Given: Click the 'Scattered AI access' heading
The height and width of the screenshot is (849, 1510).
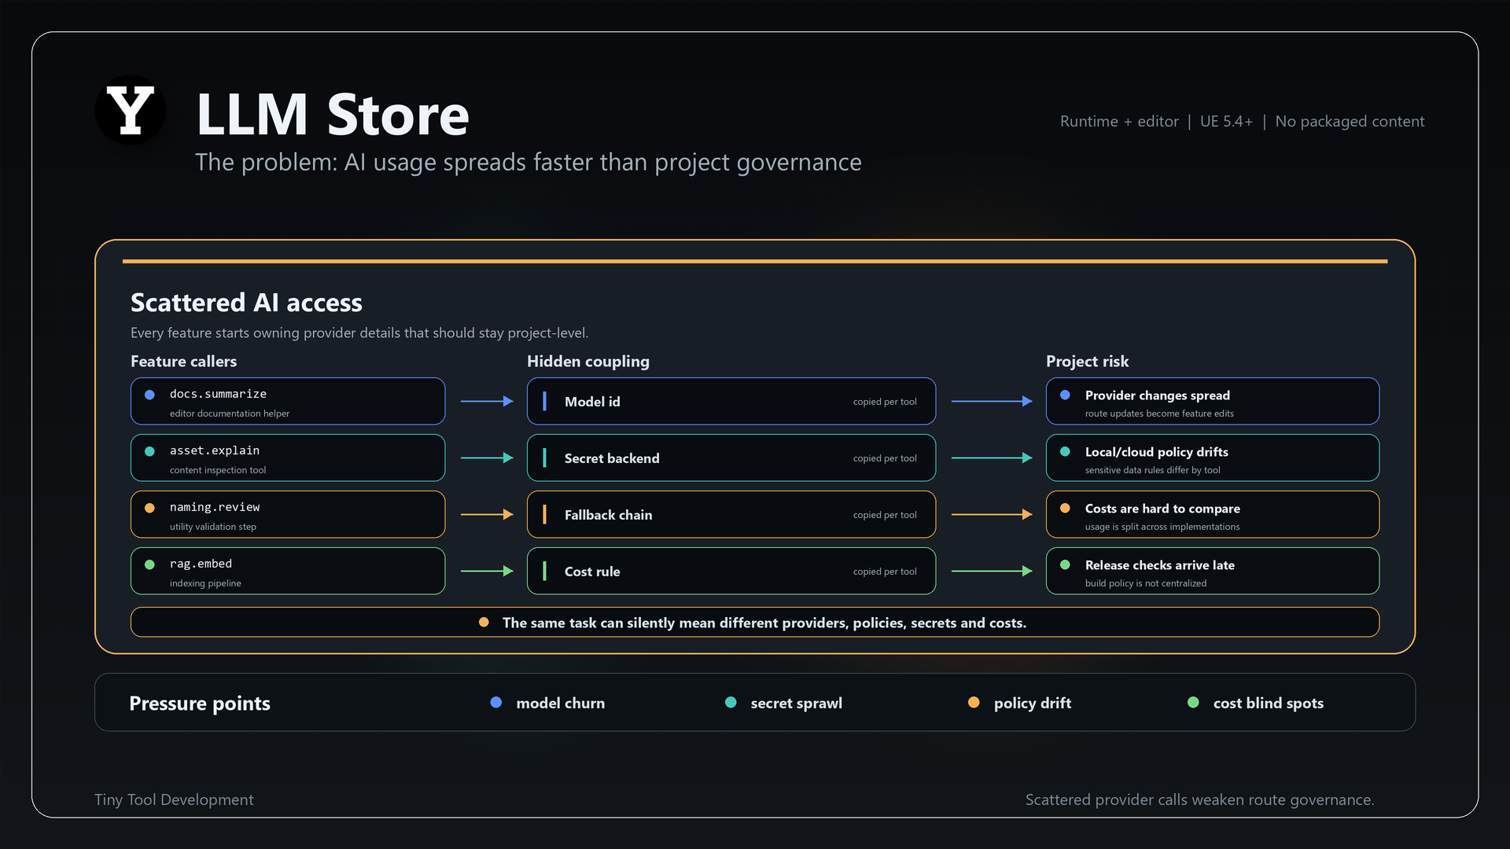Looking at the screenshot, I should [x=246, y=303].
